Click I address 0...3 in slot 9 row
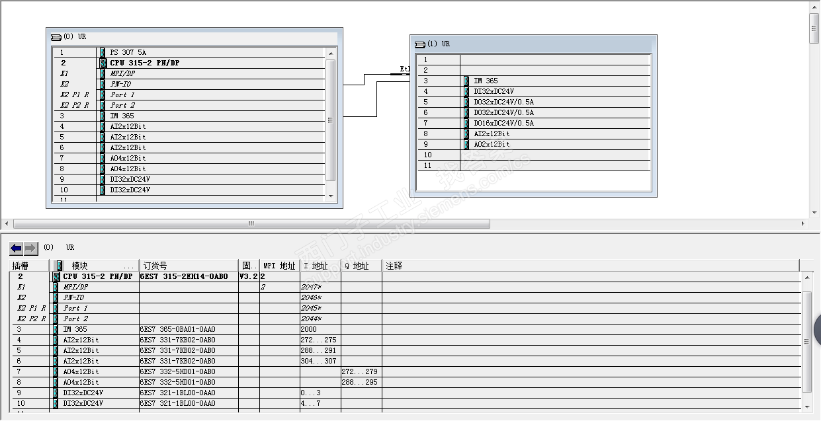Screen dimensions: 821x421 320,393
